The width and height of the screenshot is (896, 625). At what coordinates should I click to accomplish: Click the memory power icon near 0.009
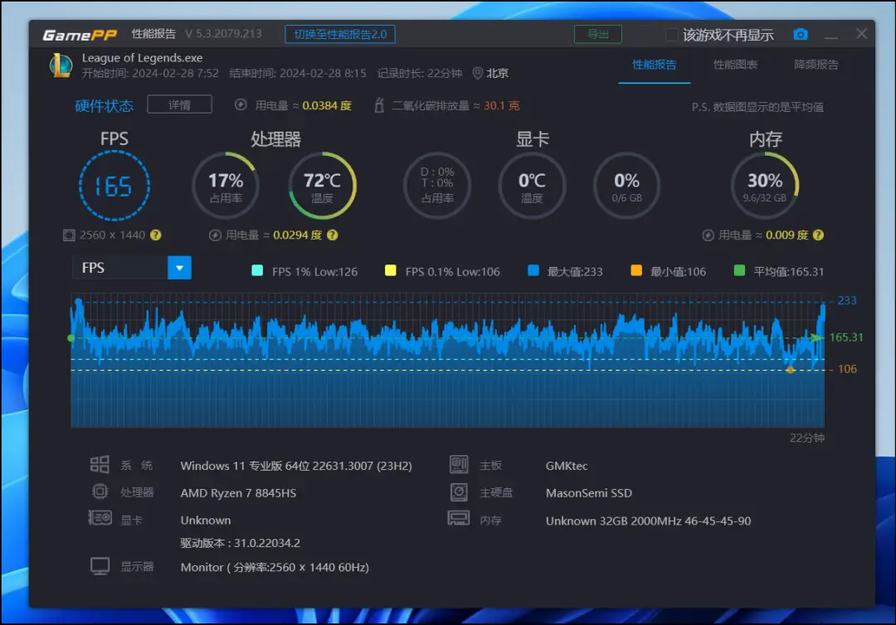point(708,235)
